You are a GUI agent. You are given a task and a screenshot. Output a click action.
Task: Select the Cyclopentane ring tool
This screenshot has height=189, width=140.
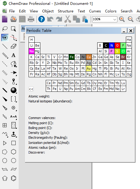pos(5,152)
